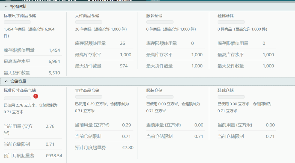
Task: Collapse the 补货限制 section chevron
Action: (6, 6)
